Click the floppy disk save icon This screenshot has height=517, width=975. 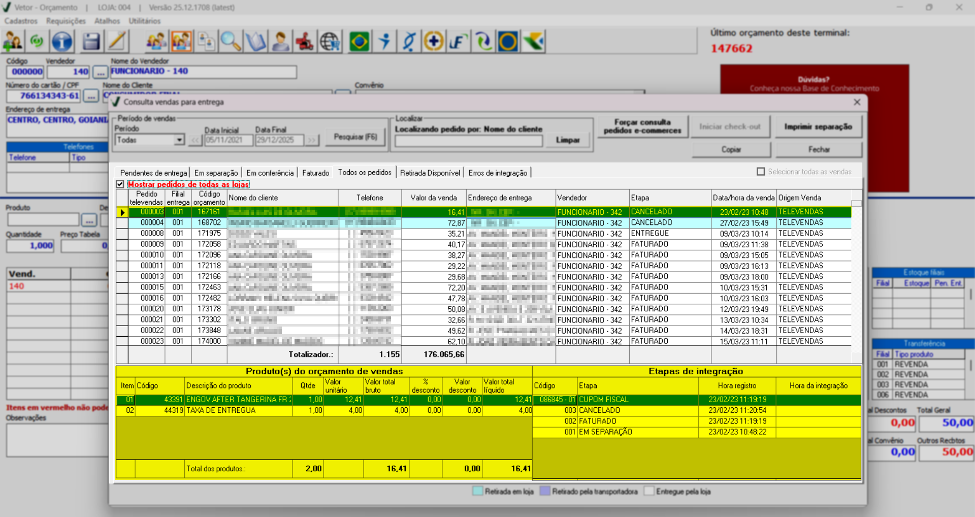91,42
